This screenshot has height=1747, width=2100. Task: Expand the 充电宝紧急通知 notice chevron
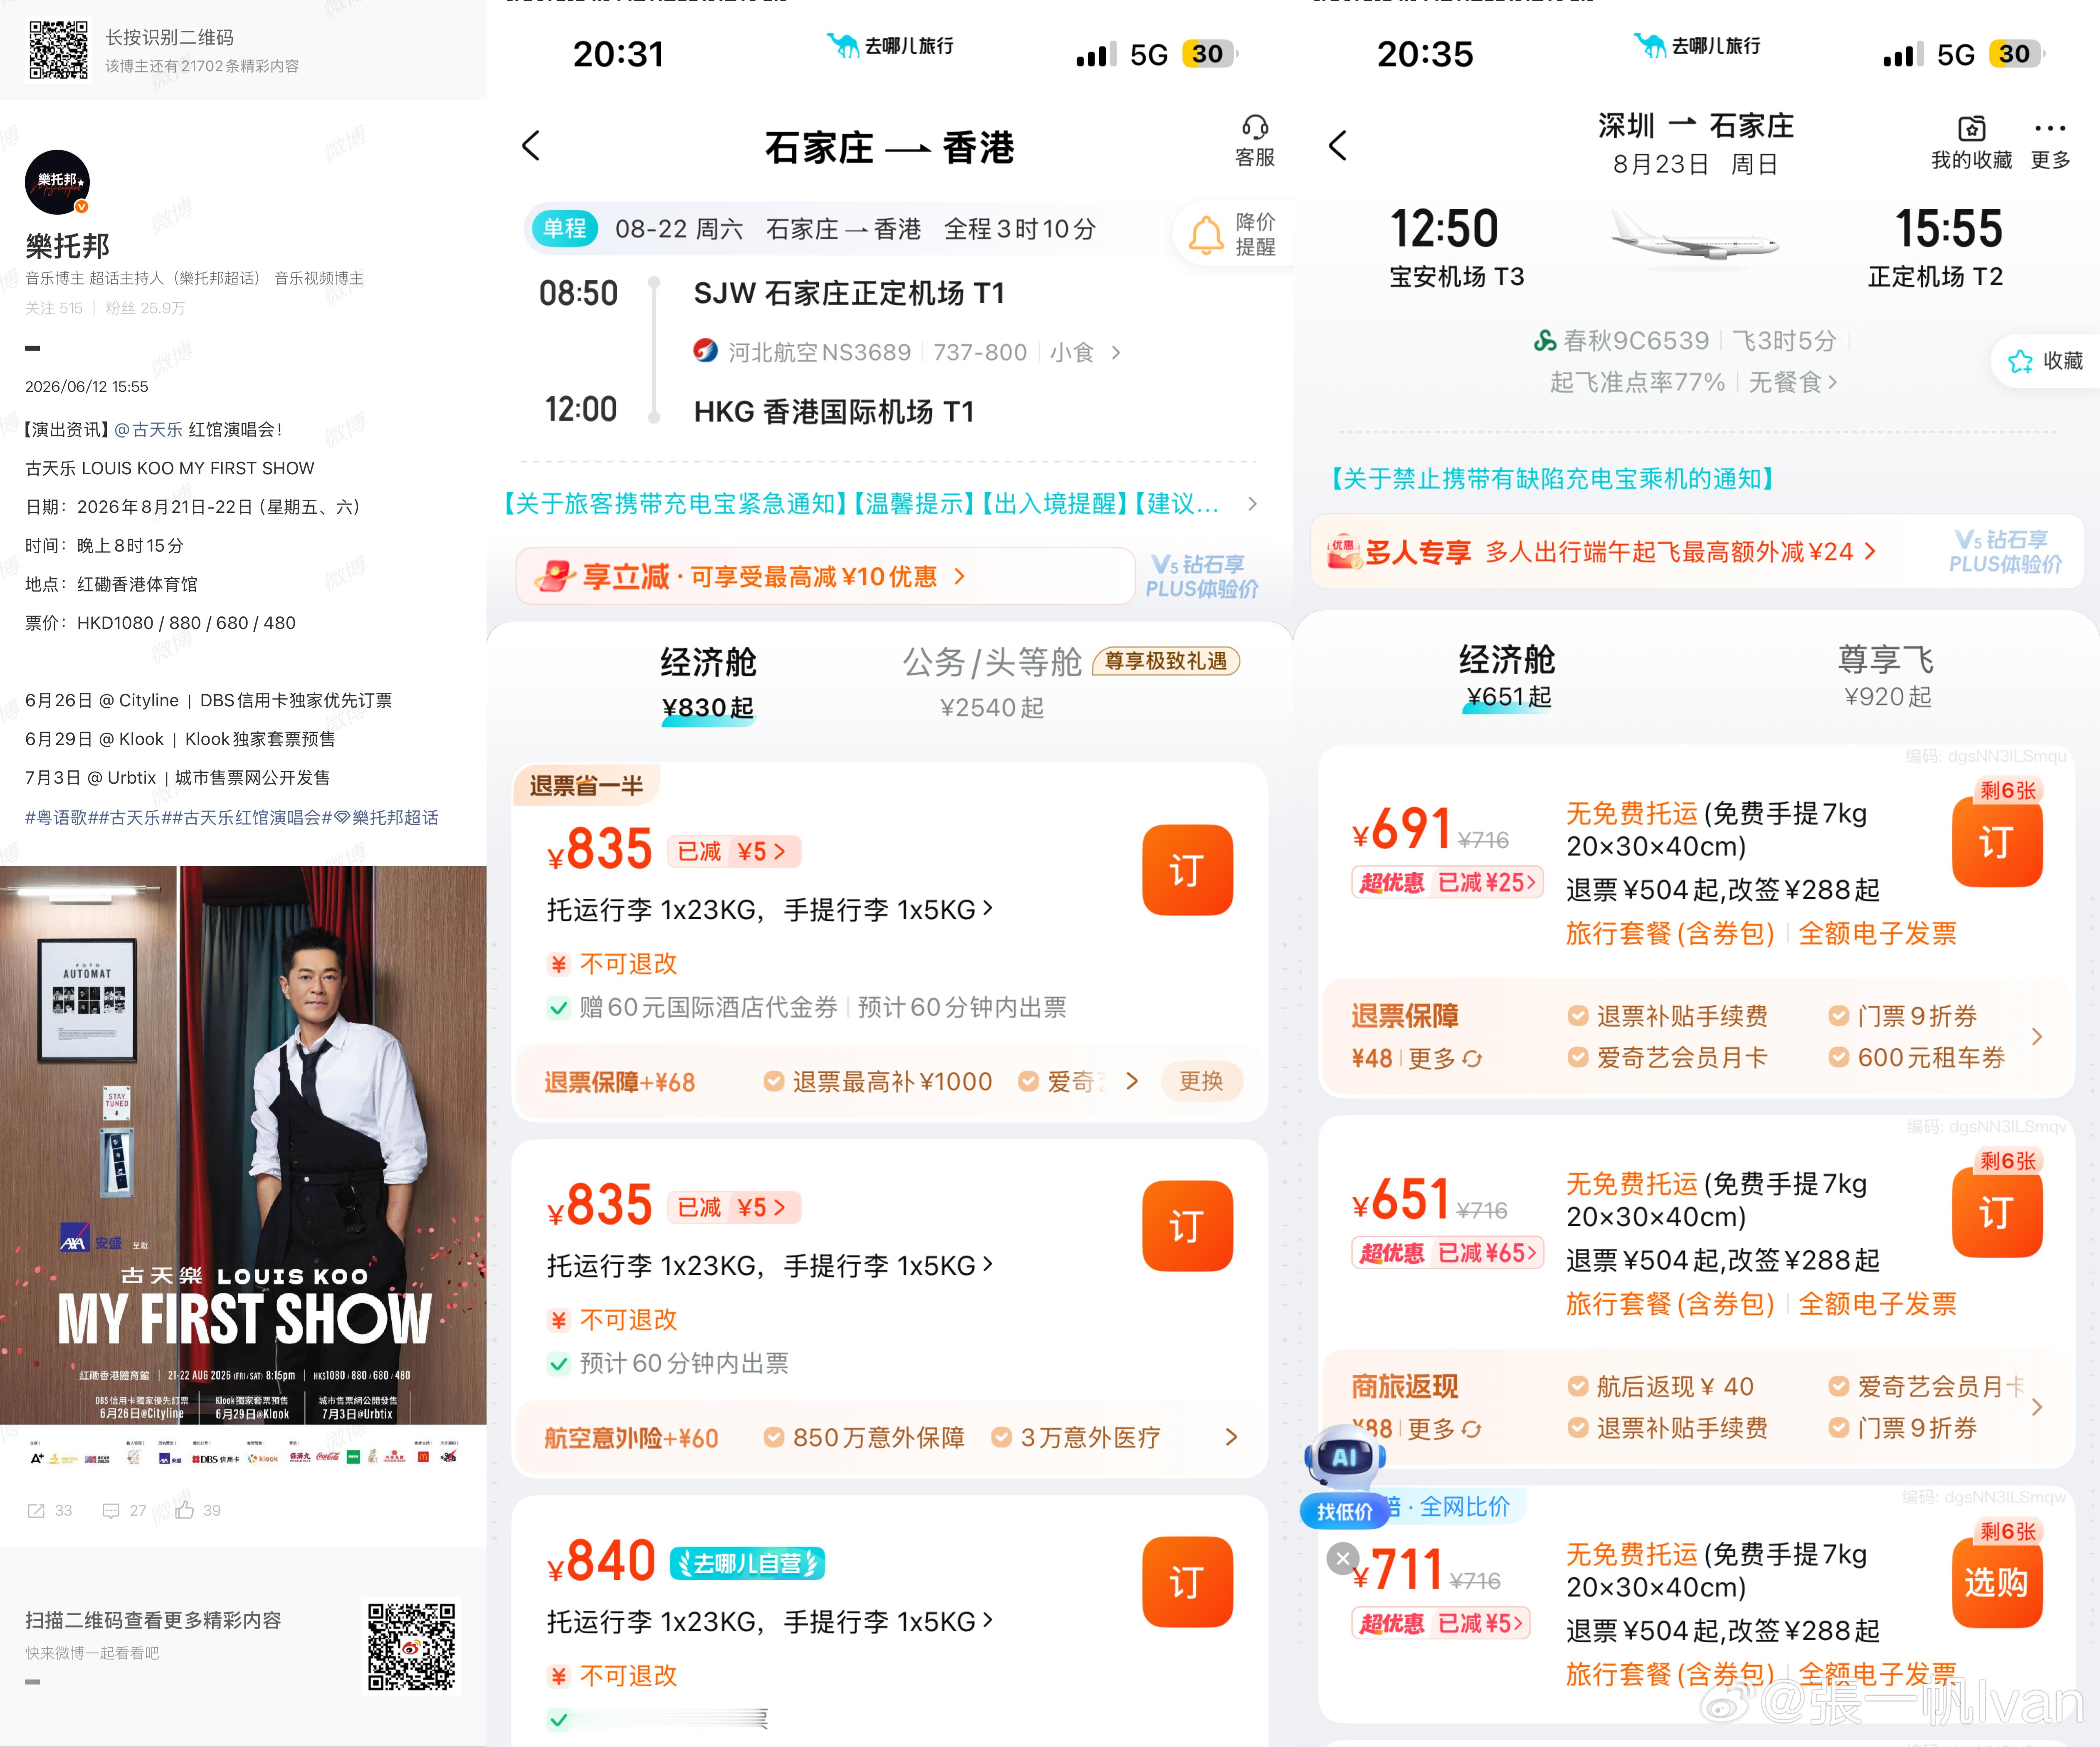(x=1252, y=504)
